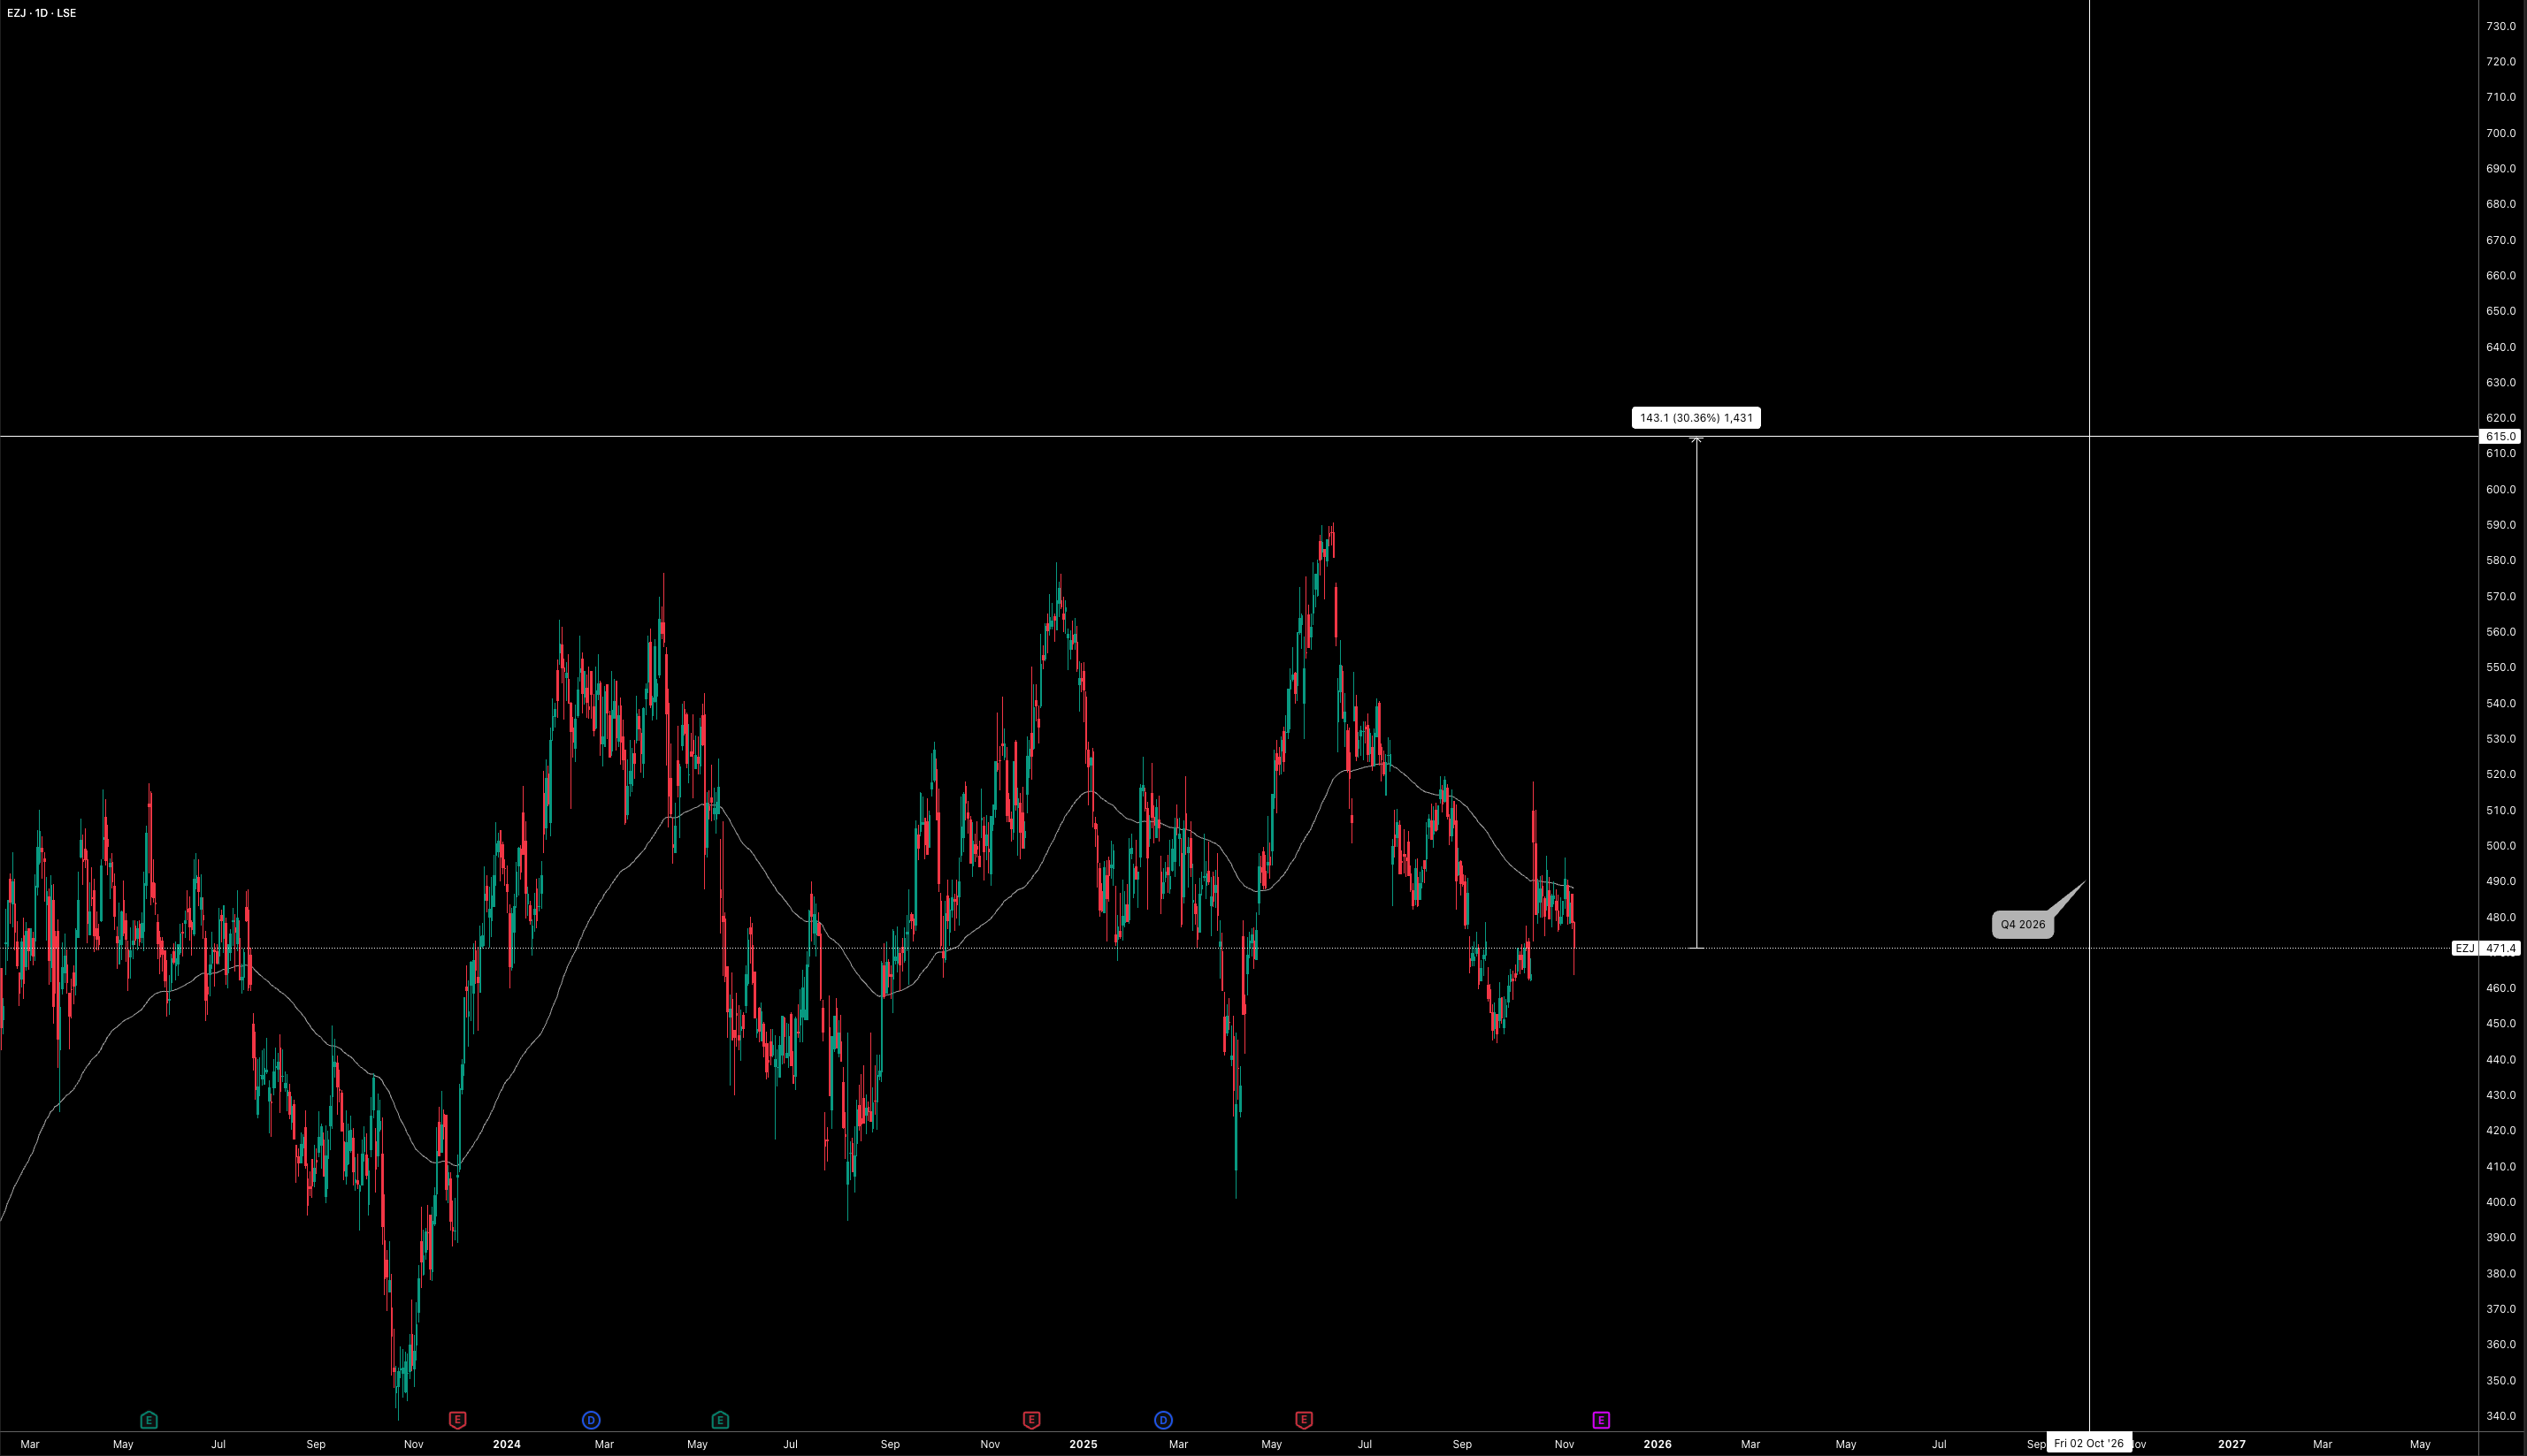Click the blue dividend marker in early 2025
Image resolution: width=2527 pixels, height=1456 pixels.
[1162, 1419]
